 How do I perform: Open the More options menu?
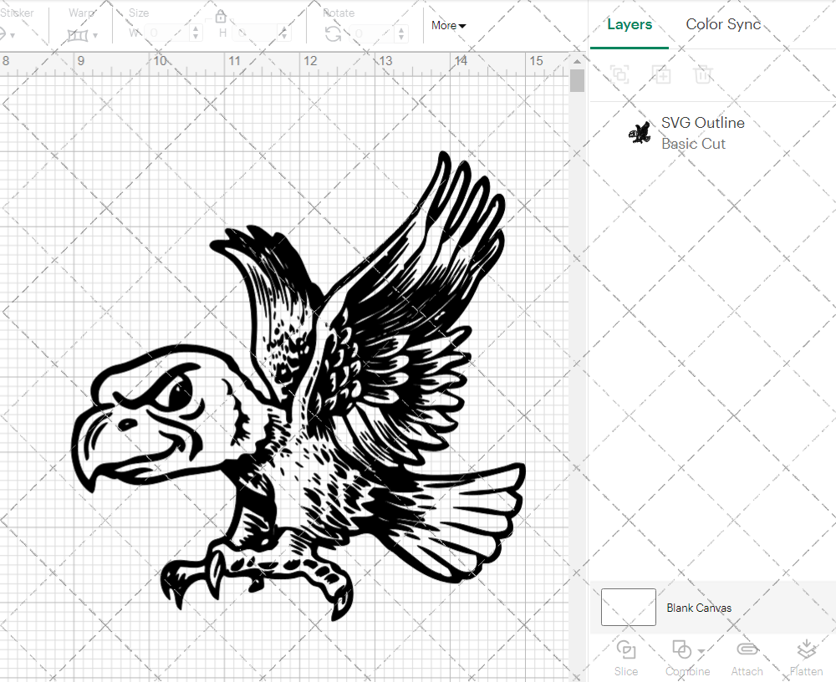(448, 26)
